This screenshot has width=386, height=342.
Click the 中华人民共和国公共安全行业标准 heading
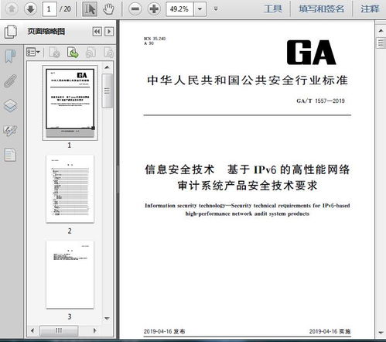click(248, 80)
